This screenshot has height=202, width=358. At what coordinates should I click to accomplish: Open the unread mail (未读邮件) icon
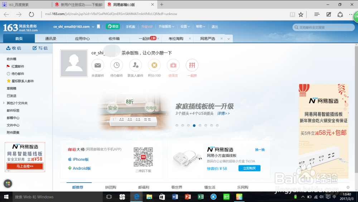pos(98,65)
